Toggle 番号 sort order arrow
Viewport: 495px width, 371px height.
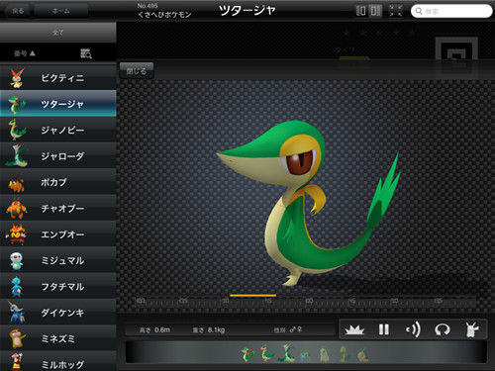(x=25, y=53)
